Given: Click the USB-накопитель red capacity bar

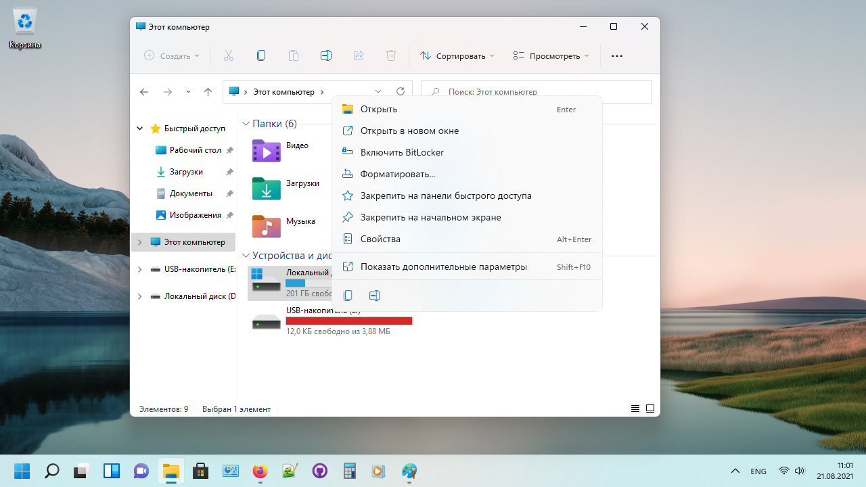Looking at the screenshot, I should [x=349, y=321].
